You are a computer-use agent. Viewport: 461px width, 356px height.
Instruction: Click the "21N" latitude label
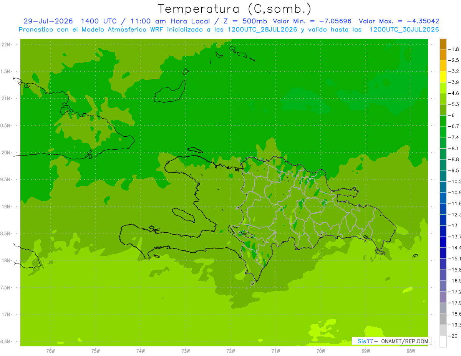tap(7, 98)
